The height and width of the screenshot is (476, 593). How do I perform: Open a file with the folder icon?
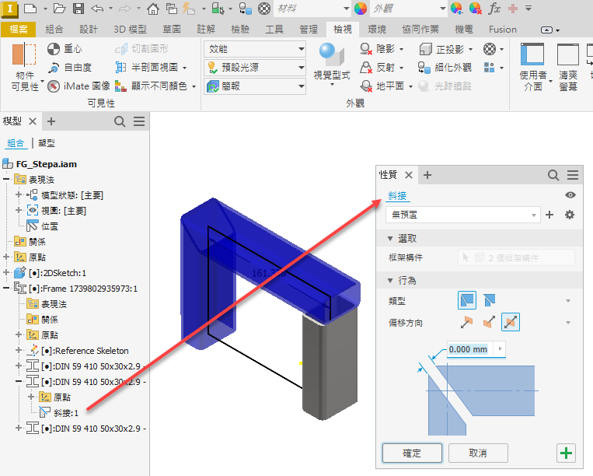[x=59, y=9]
